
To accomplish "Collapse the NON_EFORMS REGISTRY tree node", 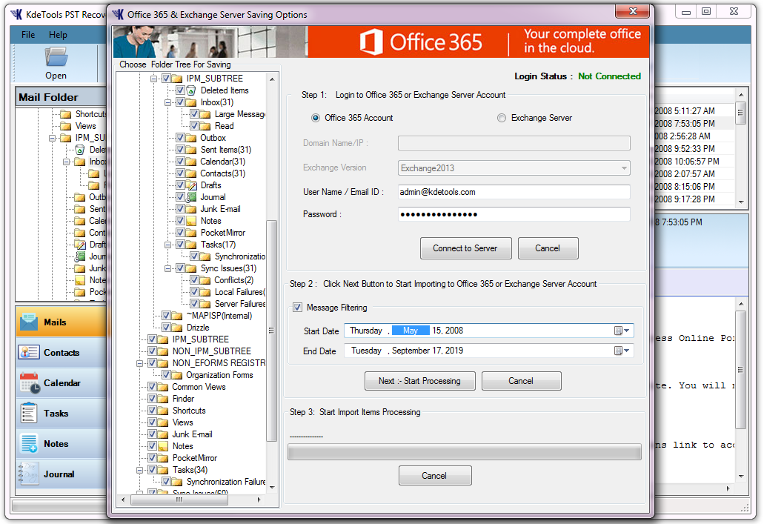I will click(x=139, y=363).
